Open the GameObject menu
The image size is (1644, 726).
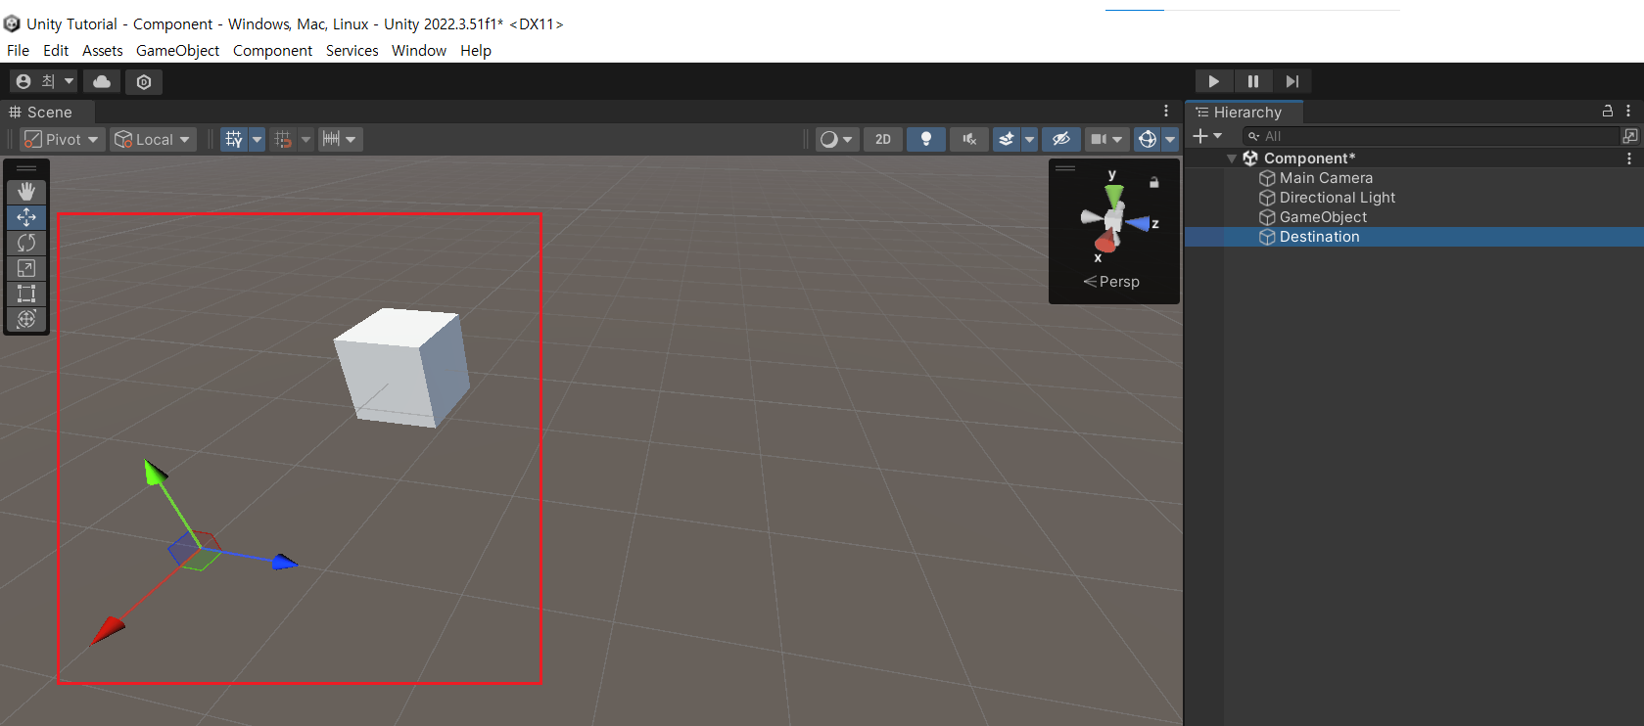pyautogui.click(x=177, y=51)
